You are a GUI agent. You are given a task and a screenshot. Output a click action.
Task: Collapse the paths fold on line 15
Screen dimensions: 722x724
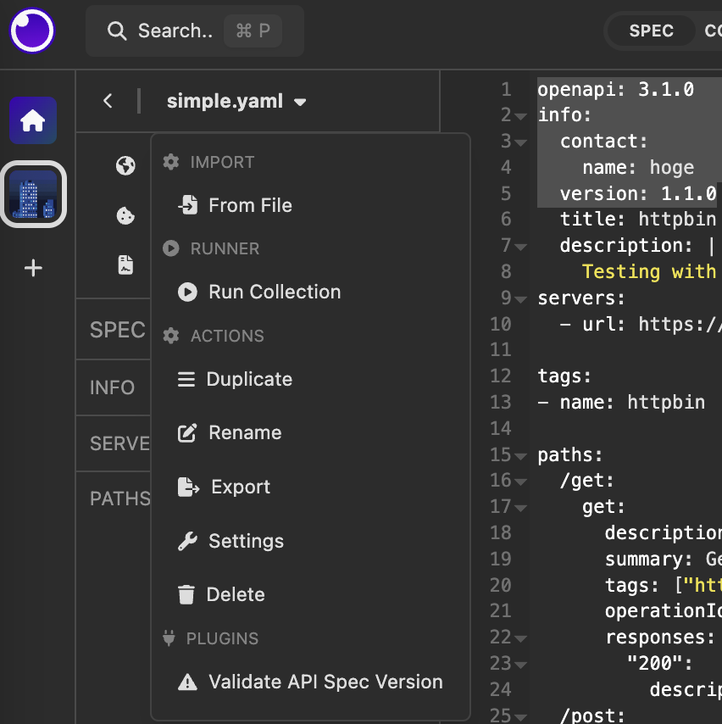click(520, 456)
